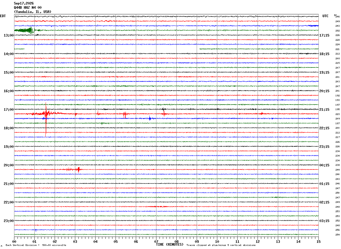The image size is (341, 249).
Task: Click the 08 minute tick label
Action: coord(176,242)
